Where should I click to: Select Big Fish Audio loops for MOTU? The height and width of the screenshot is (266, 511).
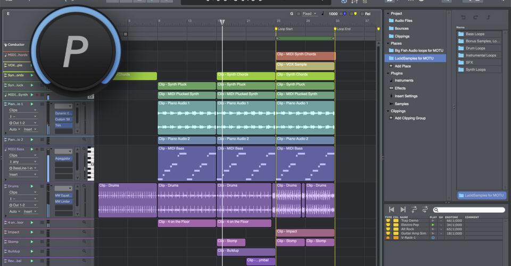point(418,50)
